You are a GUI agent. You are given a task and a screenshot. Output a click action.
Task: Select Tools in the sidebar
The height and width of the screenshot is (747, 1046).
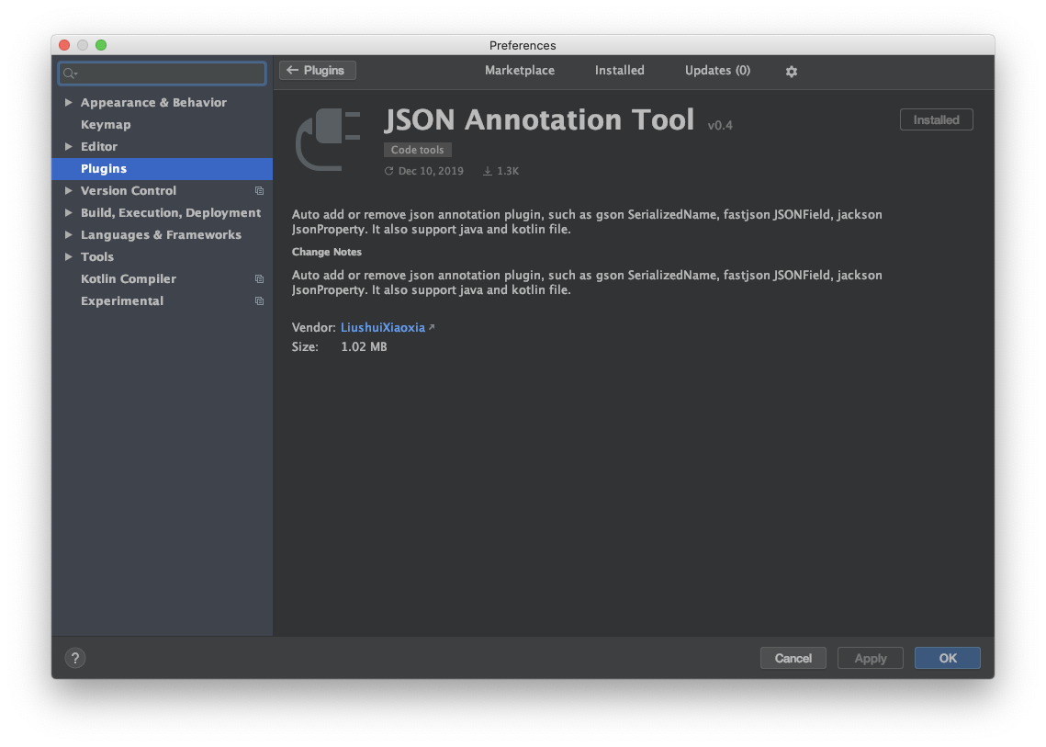coord(96,256)
